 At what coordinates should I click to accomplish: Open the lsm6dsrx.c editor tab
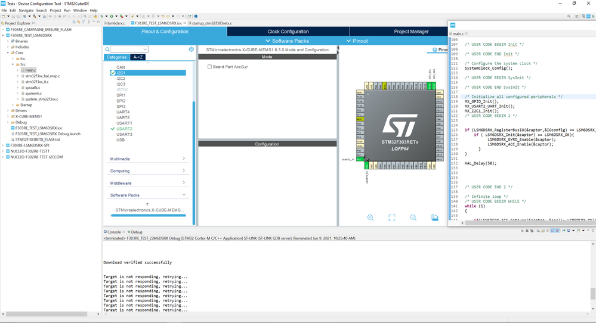[x=116, y=23]
